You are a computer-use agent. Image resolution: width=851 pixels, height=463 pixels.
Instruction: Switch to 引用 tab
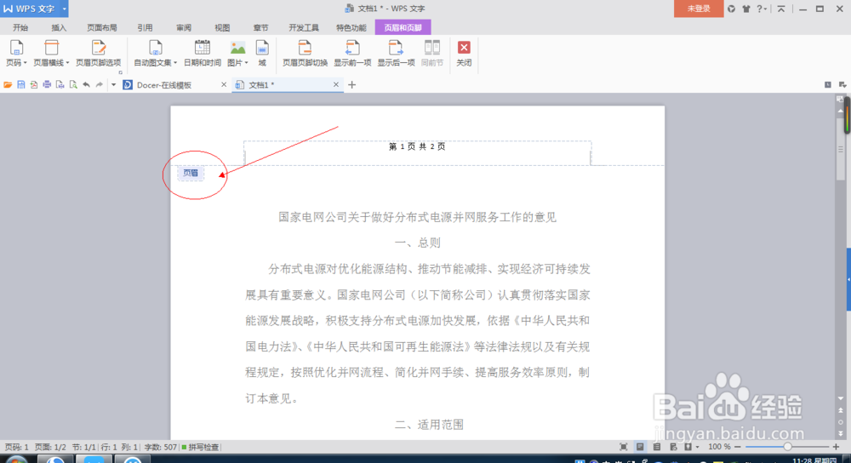click(145, 28)
